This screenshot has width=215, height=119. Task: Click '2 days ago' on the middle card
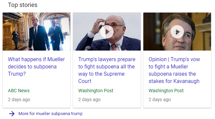coord(90,99)
